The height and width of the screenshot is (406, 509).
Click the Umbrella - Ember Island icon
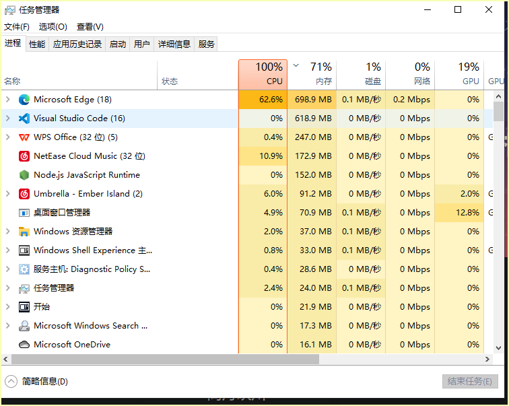pos(24,194)
